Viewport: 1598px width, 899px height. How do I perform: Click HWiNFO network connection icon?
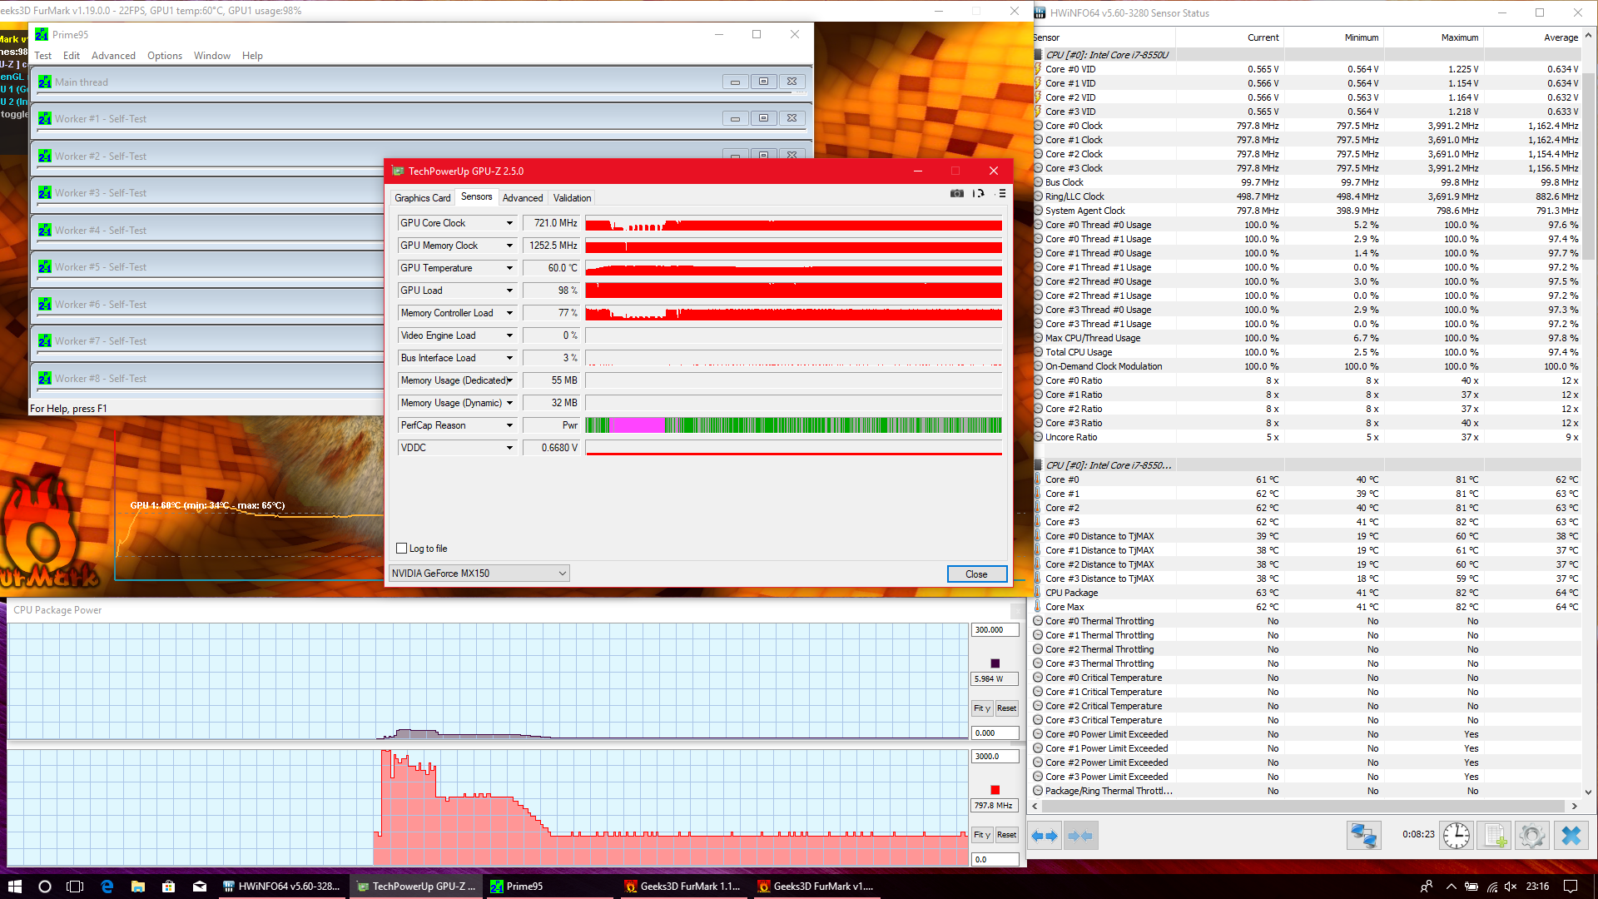click(x=1363, y=835)
